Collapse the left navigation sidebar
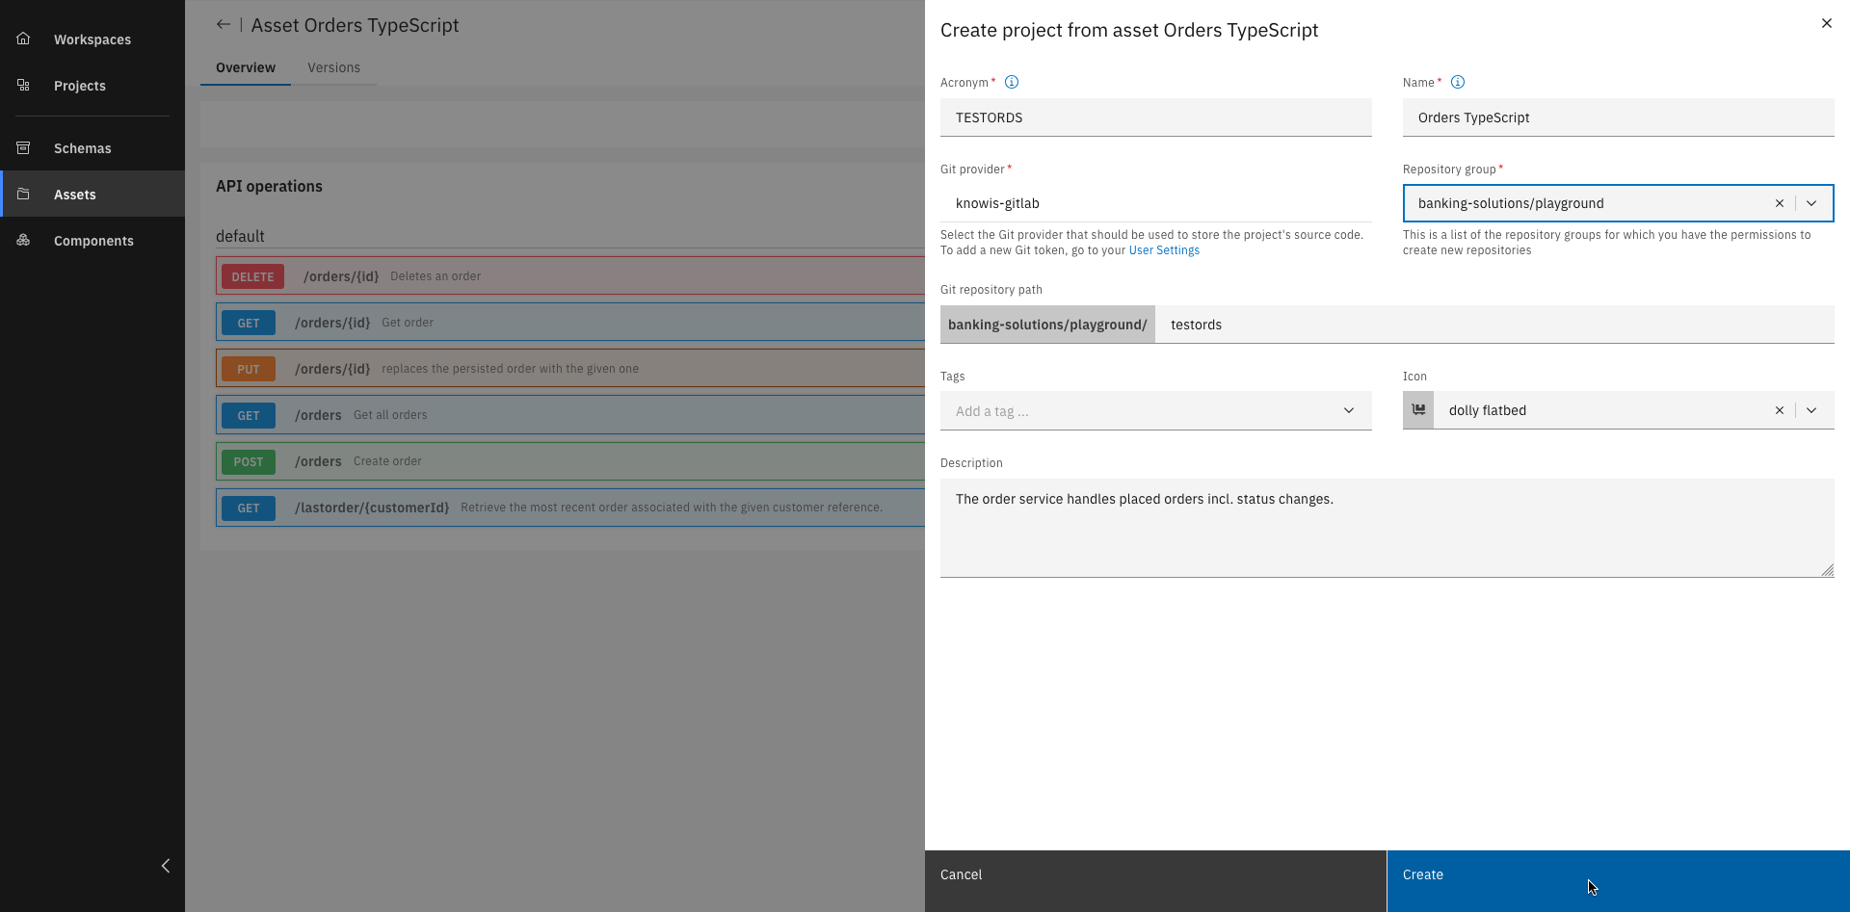Screen dimensions: 1850x912 click(x=165, y=866)
